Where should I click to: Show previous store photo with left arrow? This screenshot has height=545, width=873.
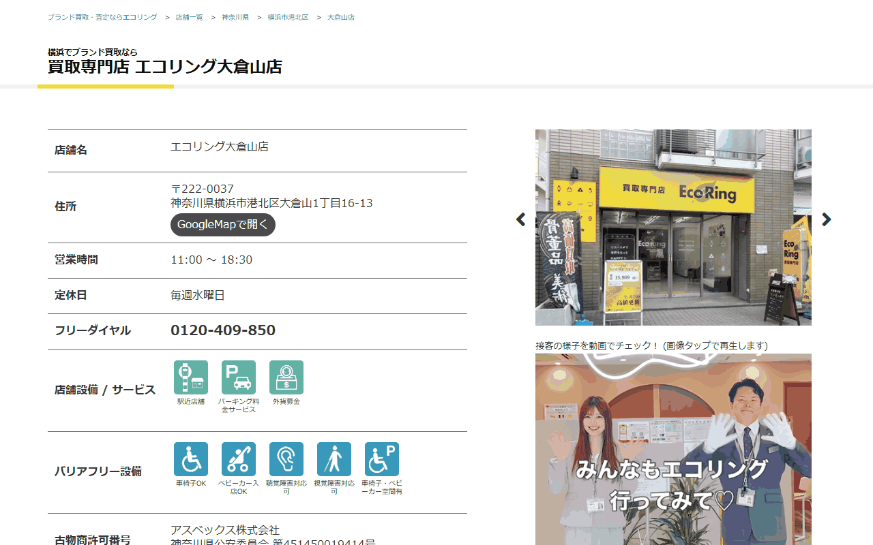[521, 219]
